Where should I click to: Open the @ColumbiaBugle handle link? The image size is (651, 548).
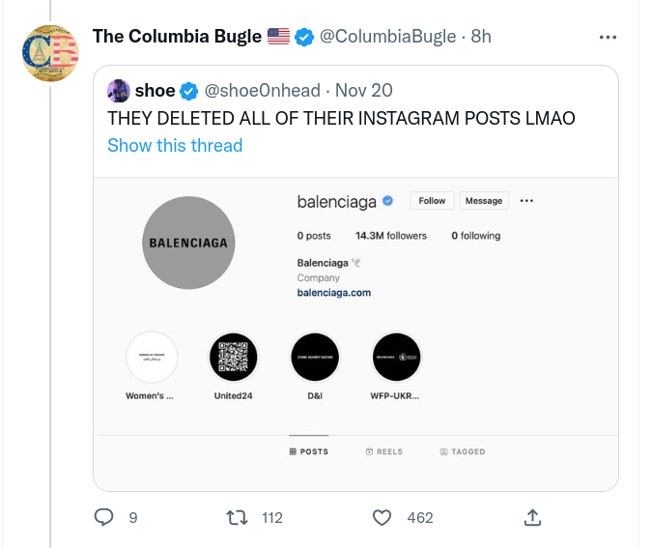387,37
